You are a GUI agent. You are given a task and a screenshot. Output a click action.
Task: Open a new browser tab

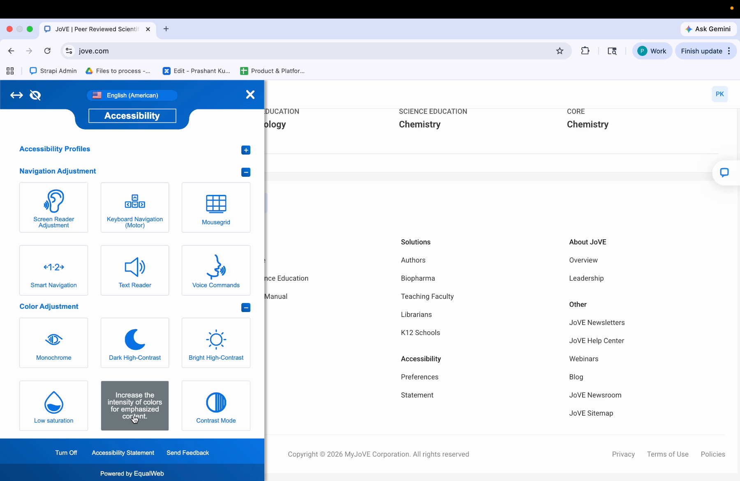click(x=166, y=29)
